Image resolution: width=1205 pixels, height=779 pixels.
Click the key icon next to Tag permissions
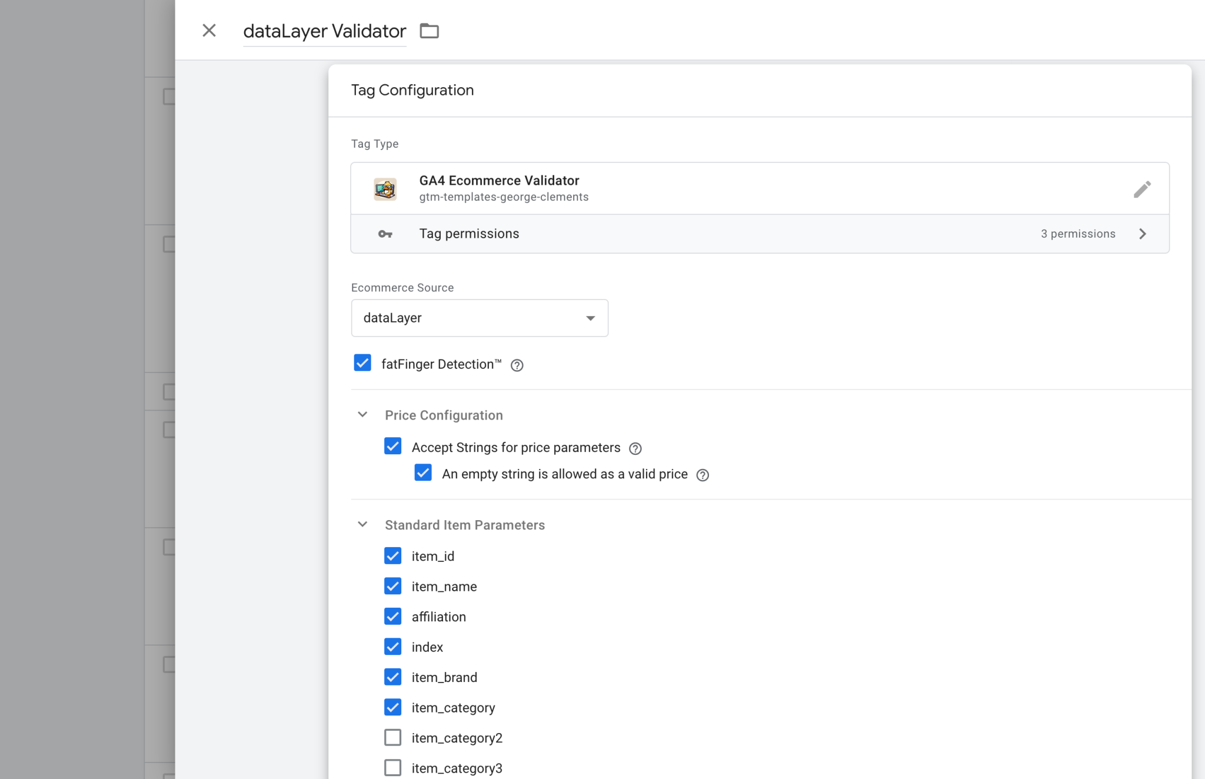[385, 234]
